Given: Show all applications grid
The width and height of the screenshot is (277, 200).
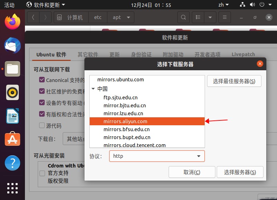Looking at the screenshot, I should pyautogui.click(x=12, y=188).
